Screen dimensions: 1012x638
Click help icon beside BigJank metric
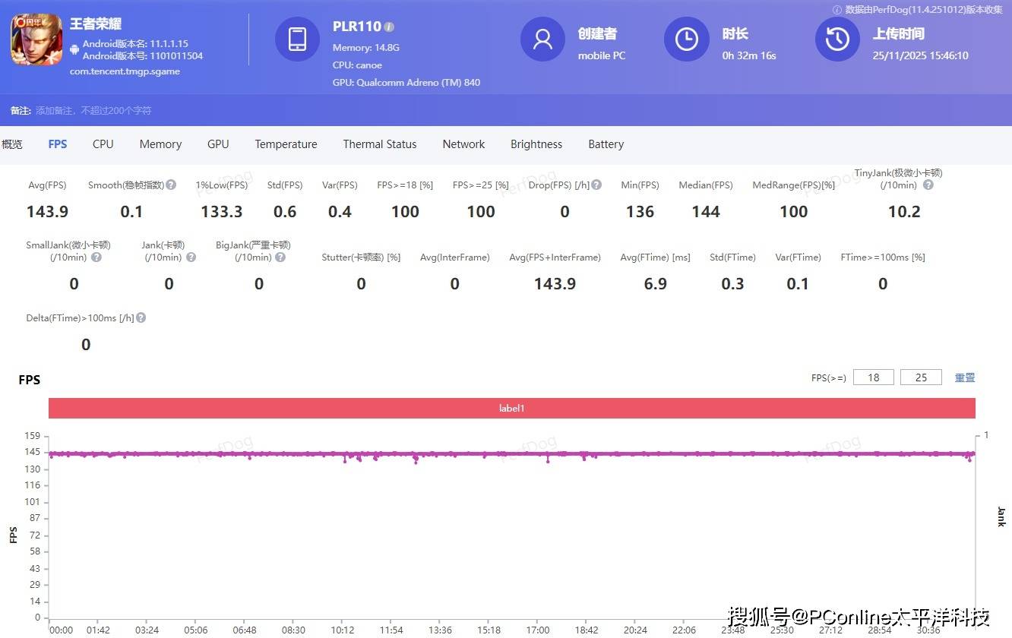[x=280, y=257]
